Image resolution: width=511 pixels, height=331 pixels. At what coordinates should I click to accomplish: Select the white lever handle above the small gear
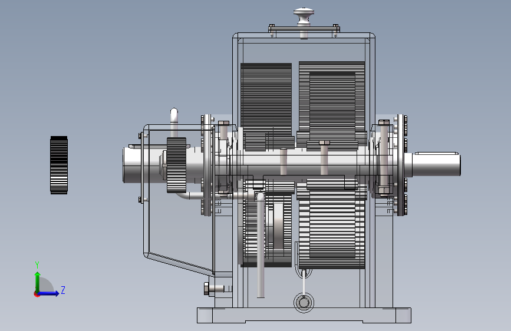point(174,123)
